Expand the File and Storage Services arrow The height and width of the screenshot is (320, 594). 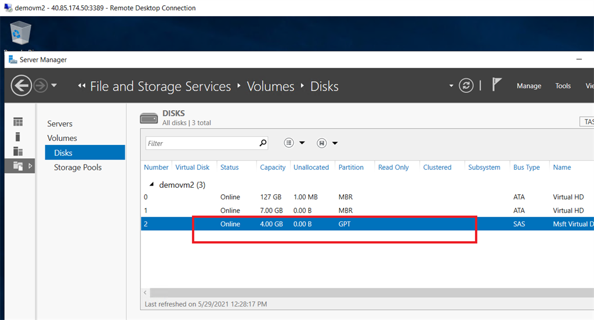30,166
